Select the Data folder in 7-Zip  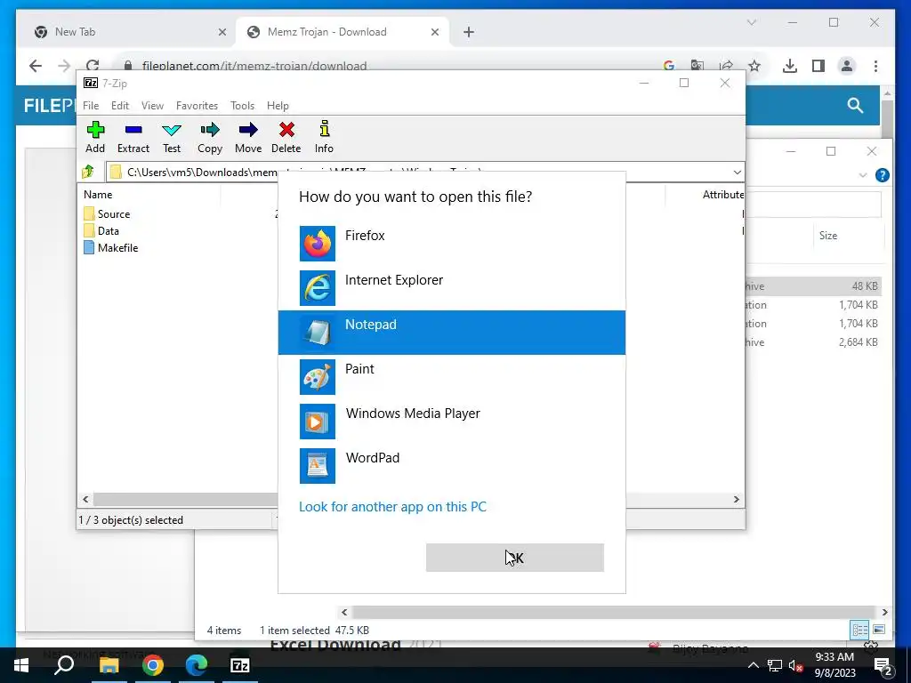coord(101,230)
